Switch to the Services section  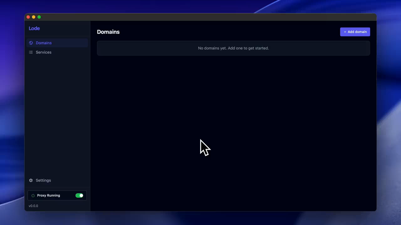[x=44, y=52]
